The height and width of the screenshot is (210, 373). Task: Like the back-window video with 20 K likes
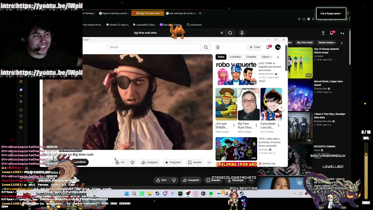point(161,180)
